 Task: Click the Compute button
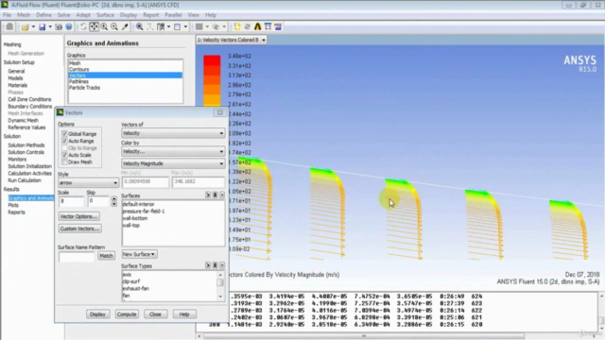coord(127,314)
